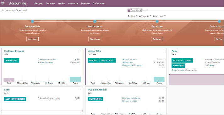Focus the search input field
Screen dimensions: 224x115
click(183, 10)
